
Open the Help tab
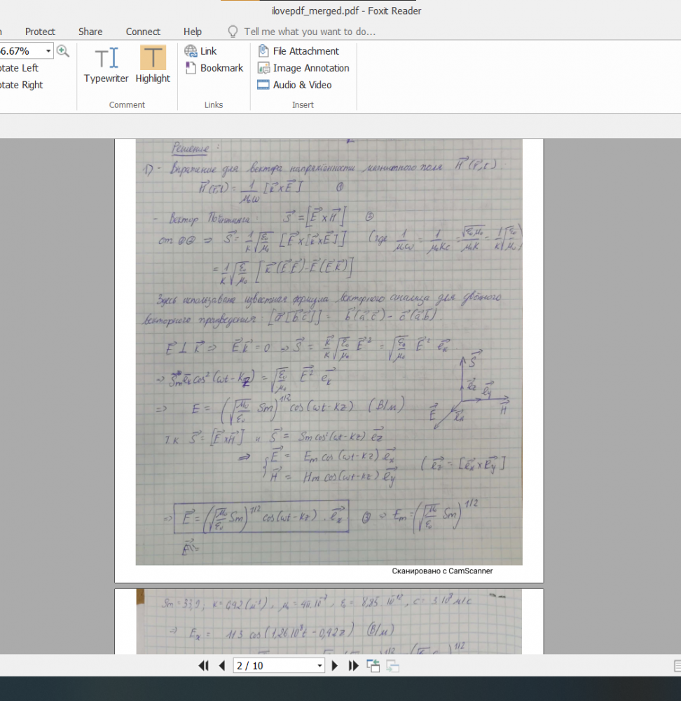click(193, 32)
